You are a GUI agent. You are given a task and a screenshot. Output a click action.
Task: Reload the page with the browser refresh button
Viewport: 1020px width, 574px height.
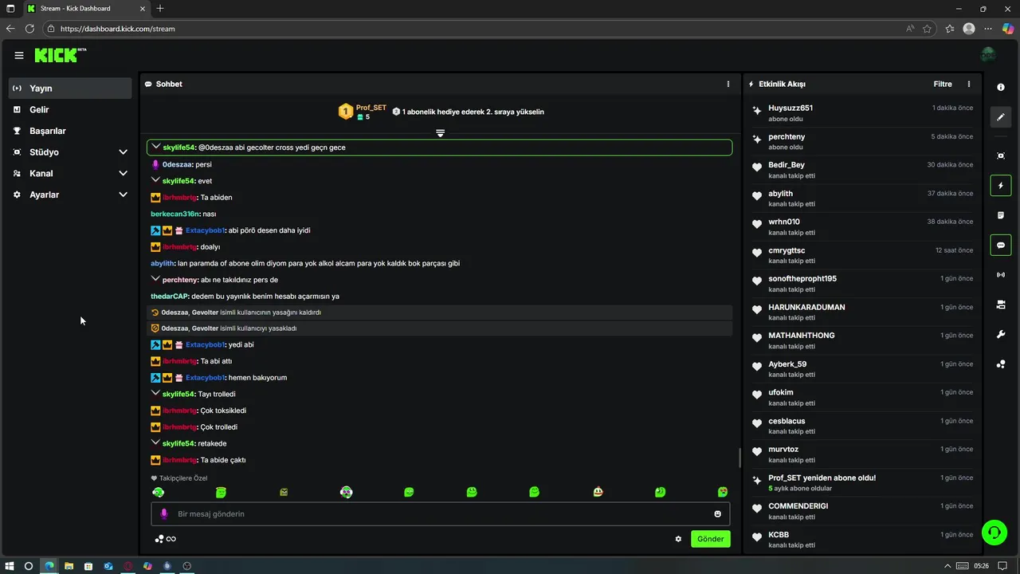(x=29, y=29)
